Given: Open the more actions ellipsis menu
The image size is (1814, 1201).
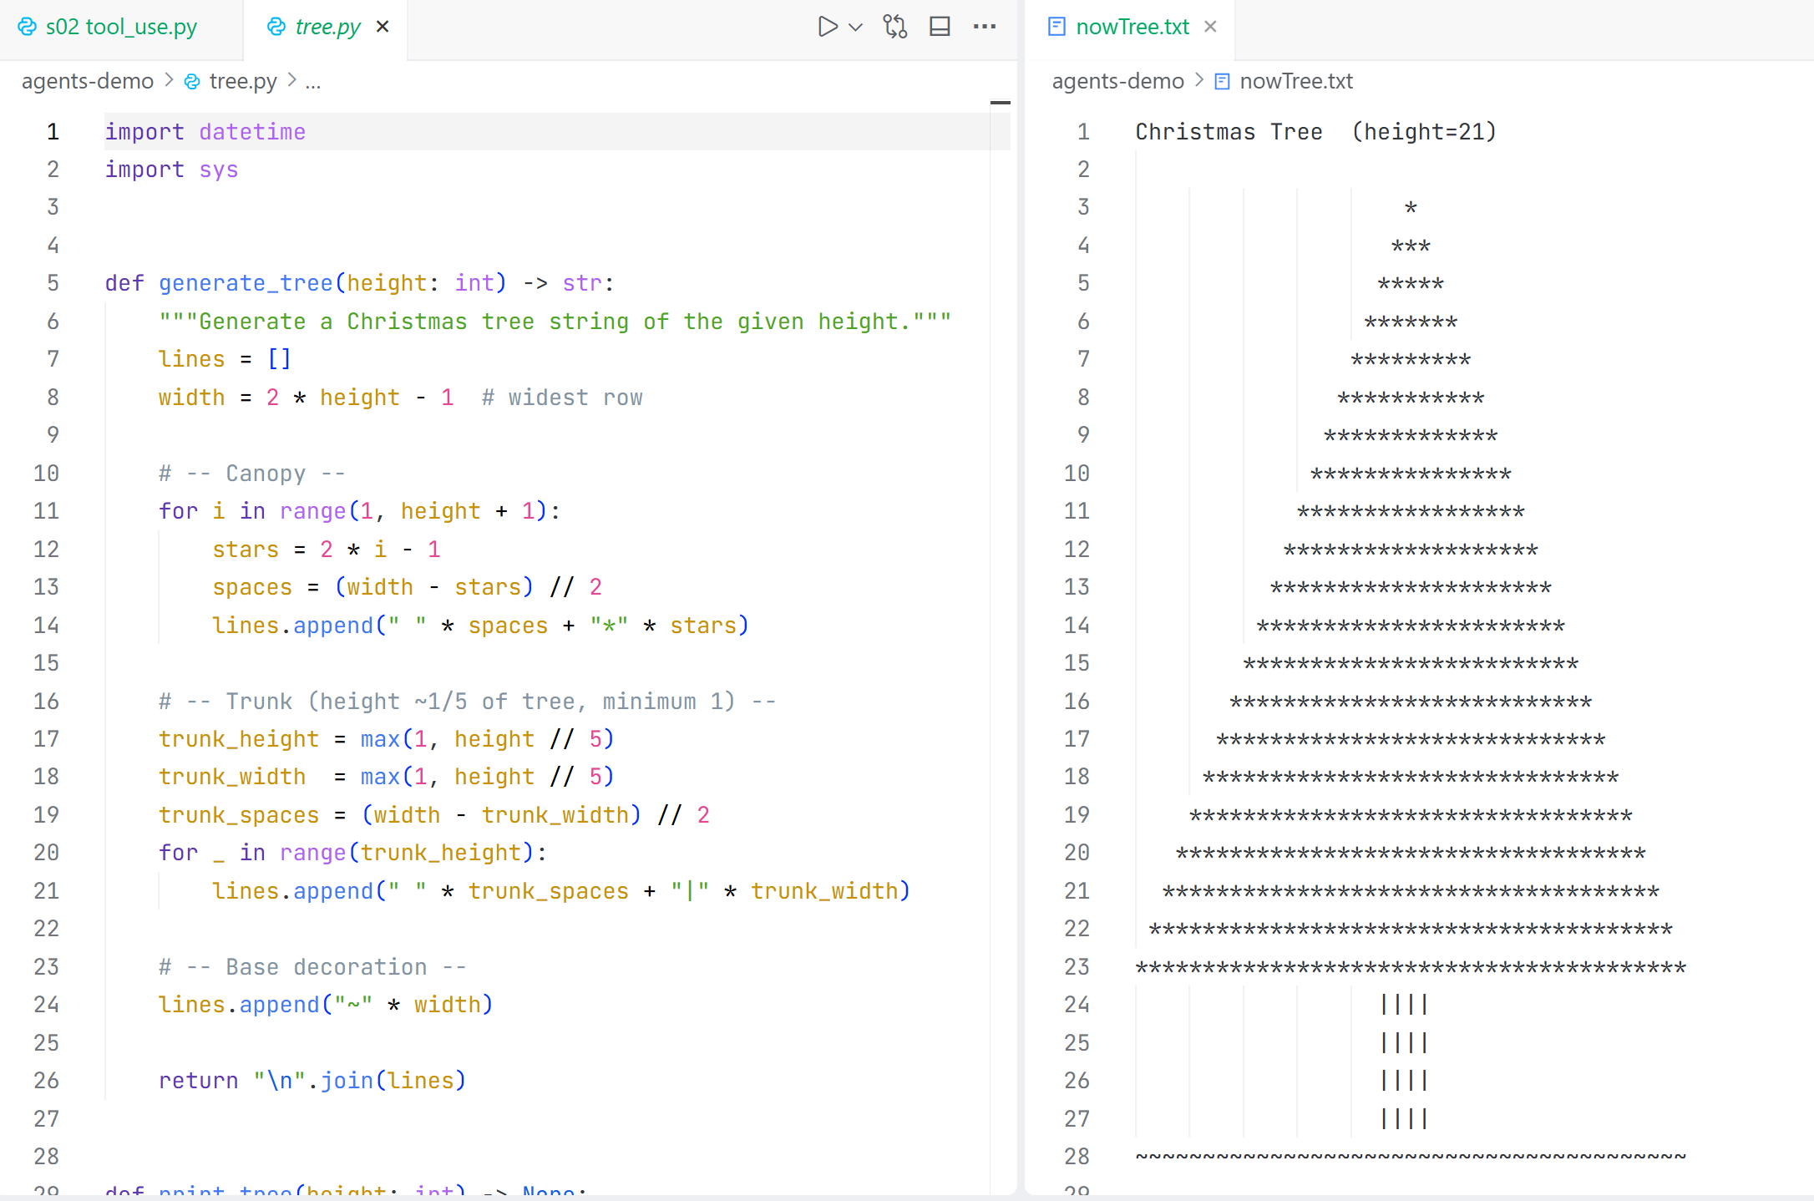Looking at the screenshot, I should 985,27.
